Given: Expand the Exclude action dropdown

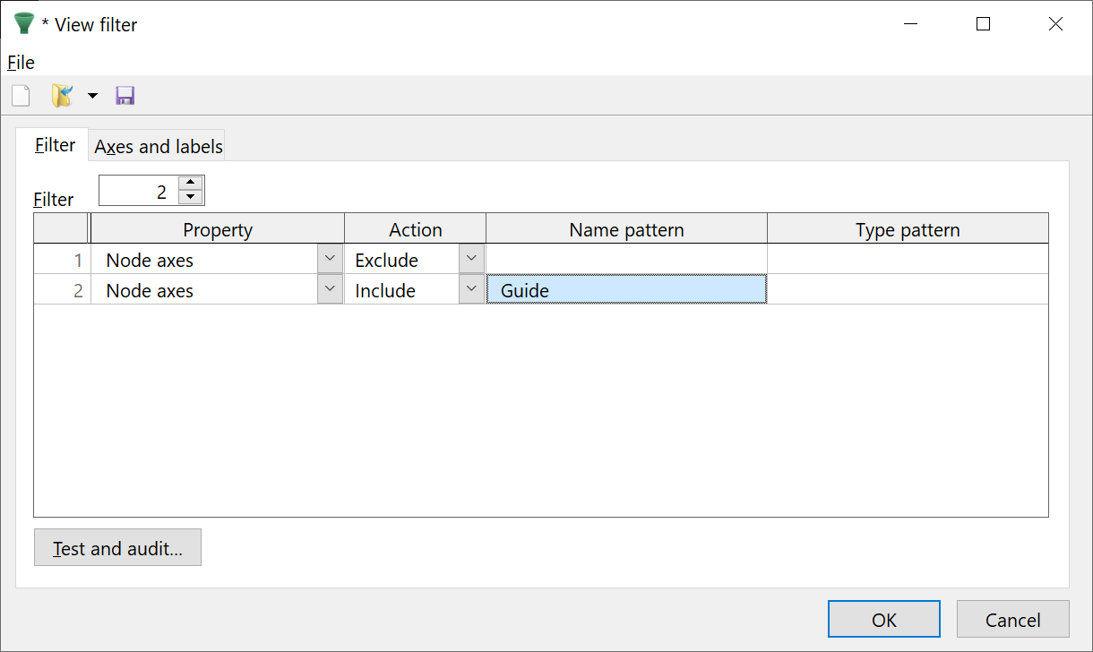Looking at the screenshot, I should point(471,260).
